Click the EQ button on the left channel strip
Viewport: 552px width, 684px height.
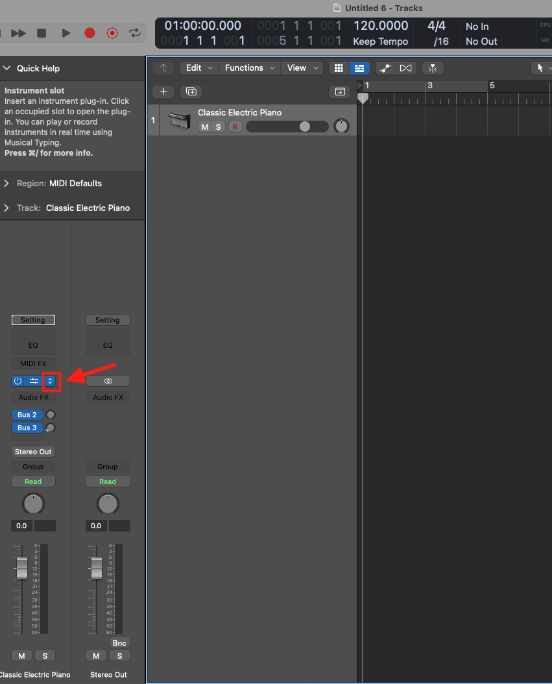click(x=33, y=345)
